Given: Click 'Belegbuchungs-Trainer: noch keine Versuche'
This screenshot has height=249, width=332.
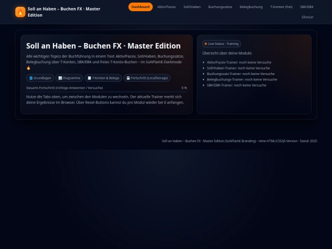Looking at the screenshot, I should pyautogui.click(x=242, y=79).
